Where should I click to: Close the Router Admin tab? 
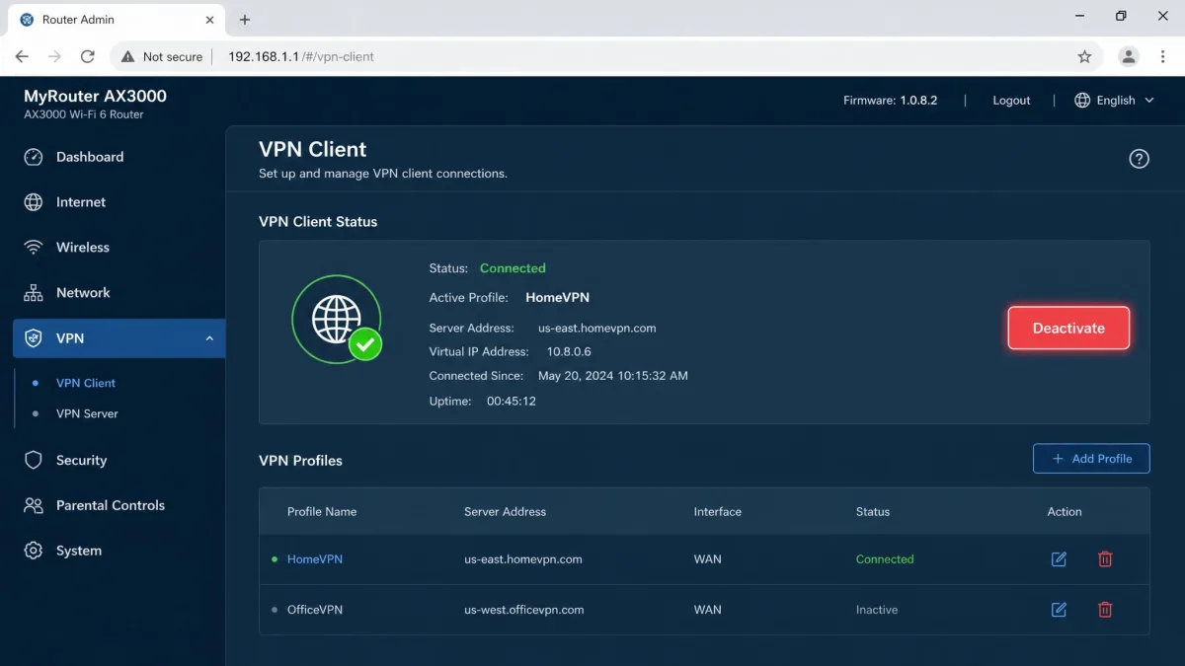[x=207, y=20]
